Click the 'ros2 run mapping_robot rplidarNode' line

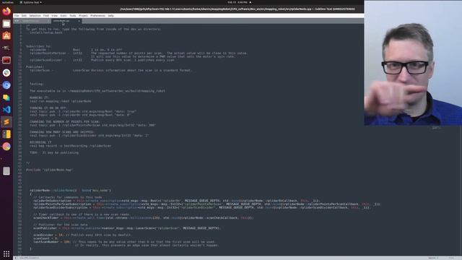61,101
